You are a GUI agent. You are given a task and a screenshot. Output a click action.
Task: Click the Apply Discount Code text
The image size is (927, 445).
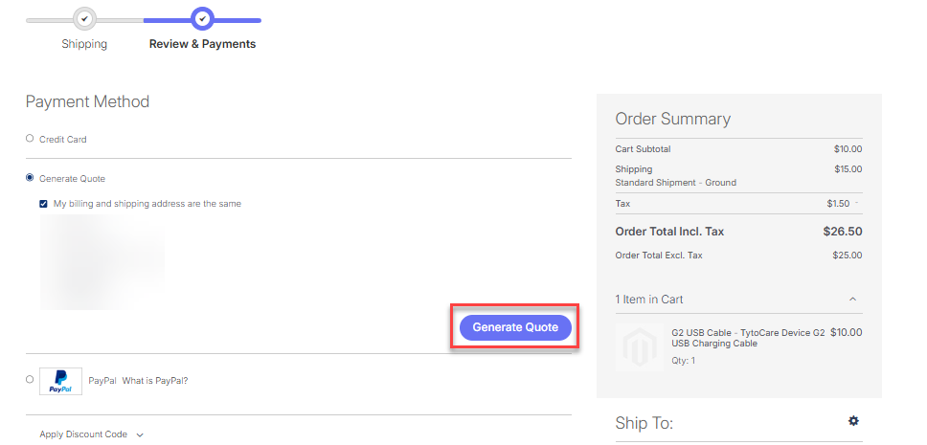83,434
